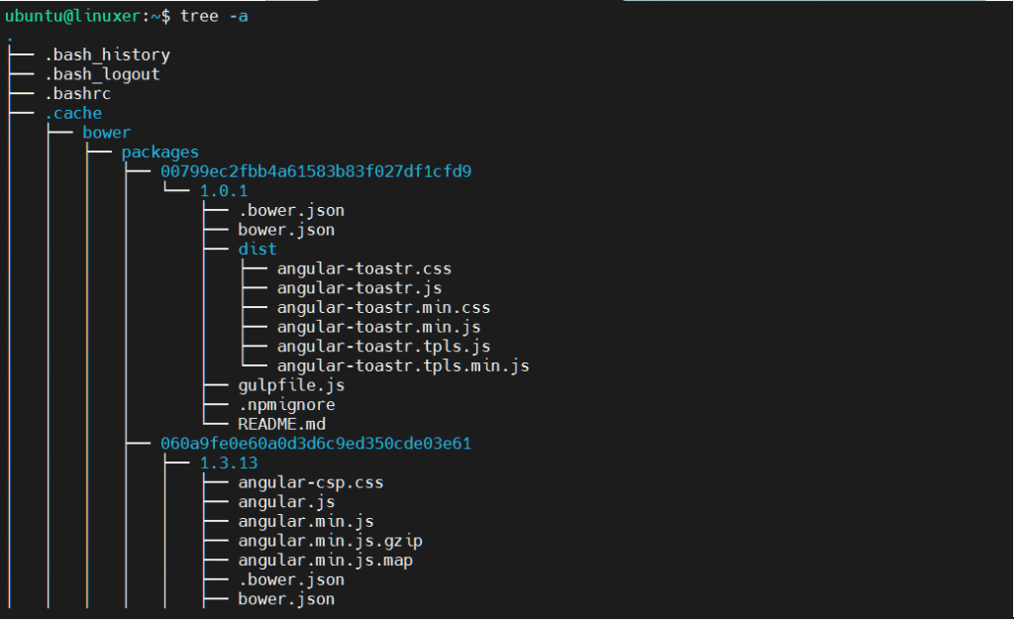Click the .bash_logout entry
Image resolution: width=1014 pixels, height=620 pixels.
102,73
